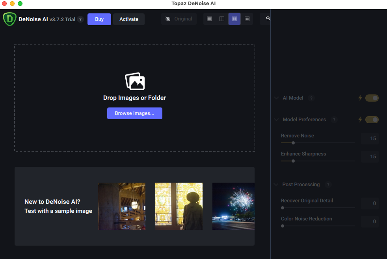Image resolution: width=387 pixels, height=259 pixels.
Task: Switch to split view layout
Action: click(x=222, y=19)
